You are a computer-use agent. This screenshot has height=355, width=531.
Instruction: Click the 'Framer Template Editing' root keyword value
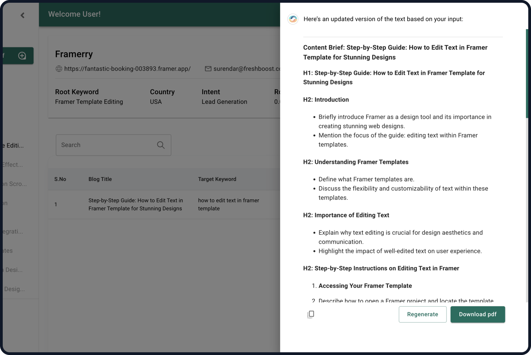pyautogui.click(x=89, y=102)
